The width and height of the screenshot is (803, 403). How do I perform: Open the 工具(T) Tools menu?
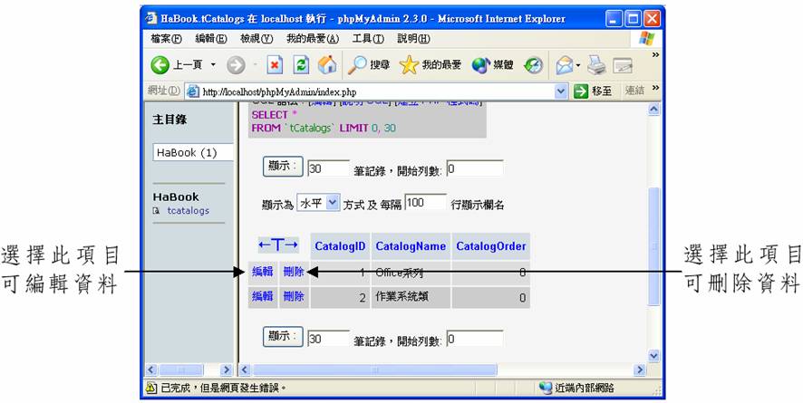[x=368, y=38]
